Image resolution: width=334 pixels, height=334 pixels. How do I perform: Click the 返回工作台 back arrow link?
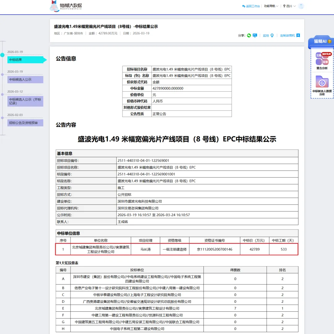point(251,6)
